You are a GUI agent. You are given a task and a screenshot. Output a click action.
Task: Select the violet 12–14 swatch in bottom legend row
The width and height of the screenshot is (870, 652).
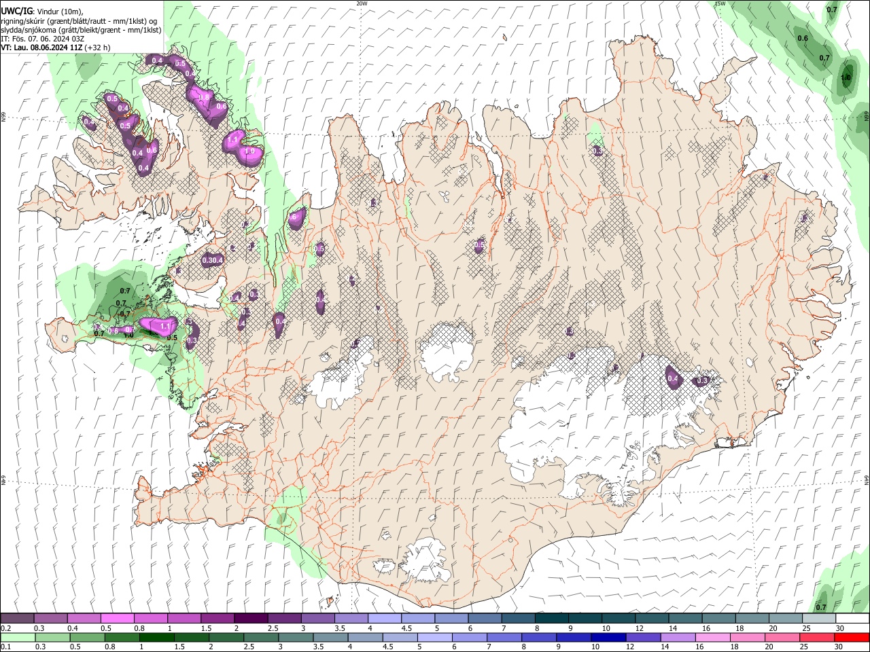pyautogui.click(x=643, y=638)
